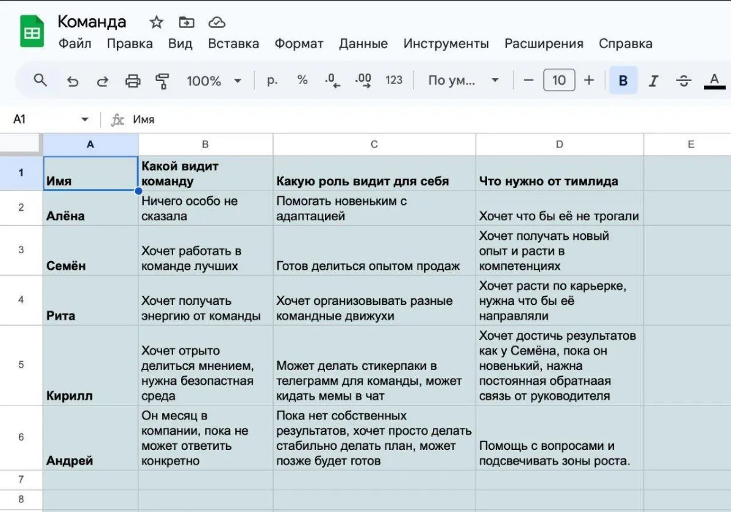Open Google Sheets home via green logo
The width and height of the screenshot is (731, 512).
pyautogui.click(x=32, y=32)
